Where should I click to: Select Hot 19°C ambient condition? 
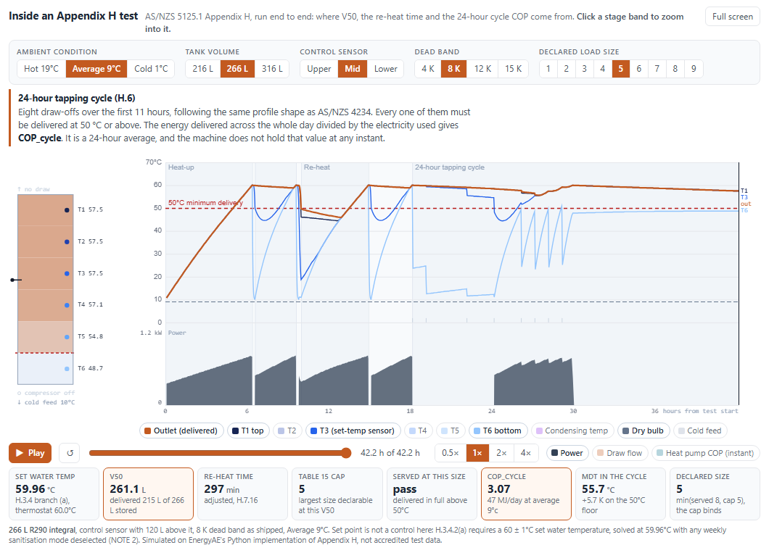pyautogui.click(x=41, y=69)
